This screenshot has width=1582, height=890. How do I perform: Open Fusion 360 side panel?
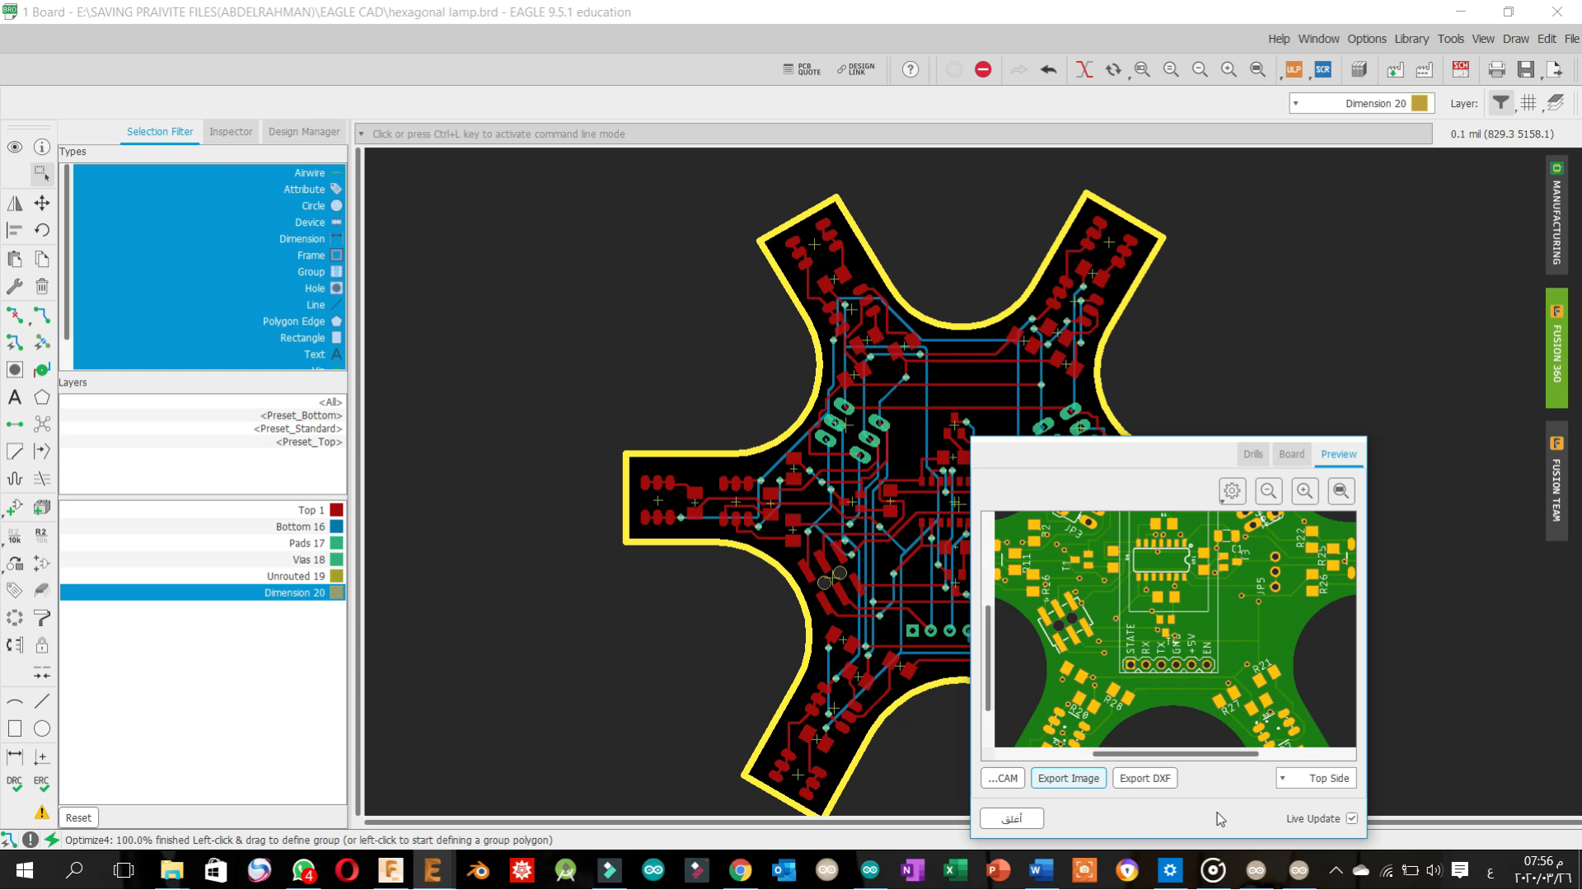click(1556, 347)
